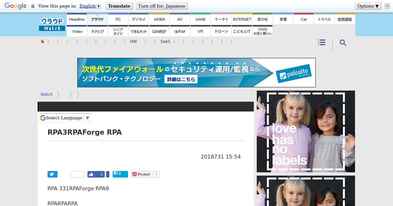Click the Facebook like count 5
393x206 pixels.
click(102, 174)
